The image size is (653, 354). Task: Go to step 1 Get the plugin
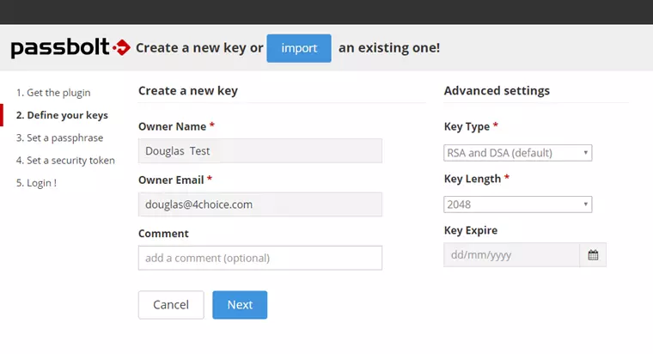[x=52, y=93]
